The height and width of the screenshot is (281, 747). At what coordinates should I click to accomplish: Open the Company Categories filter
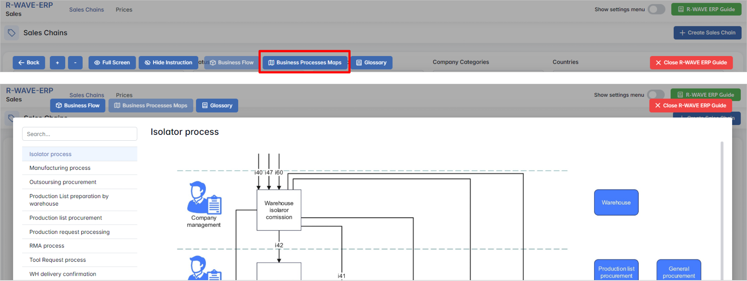coord(461,62)
